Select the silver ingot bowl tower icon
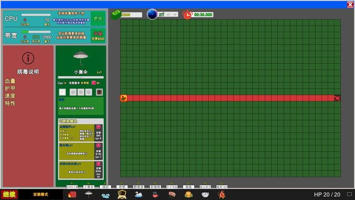 tap(205, 194)
